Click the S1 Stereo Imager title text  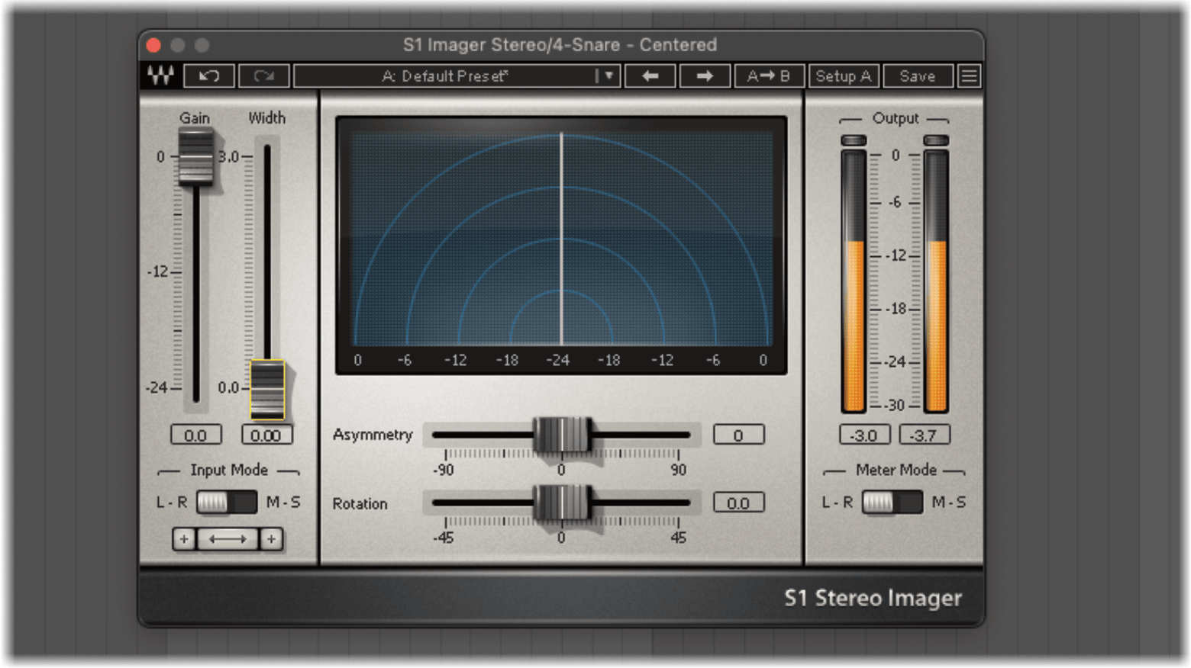coord(873,598)
